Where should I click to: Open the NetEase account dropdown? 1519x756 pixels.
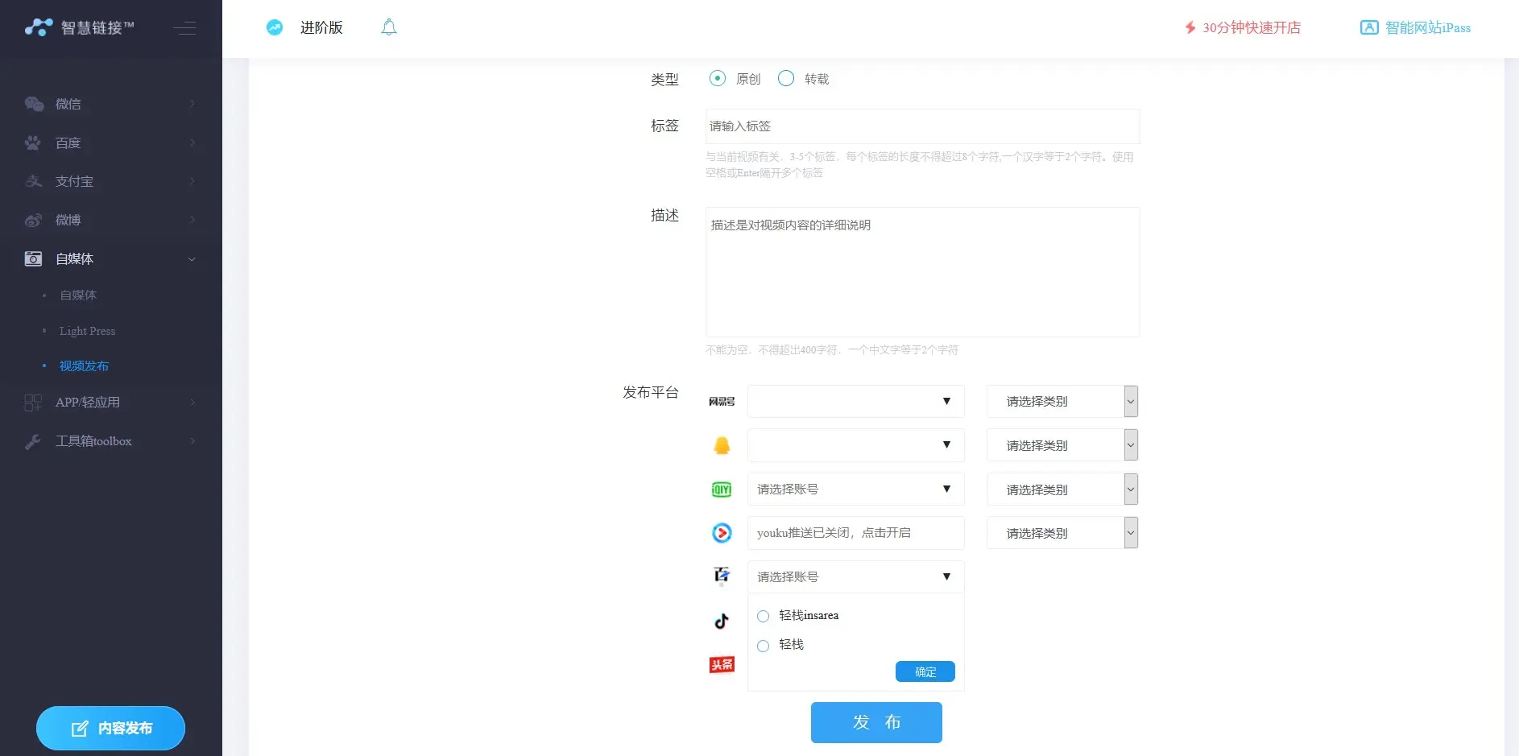click(855, 402)
